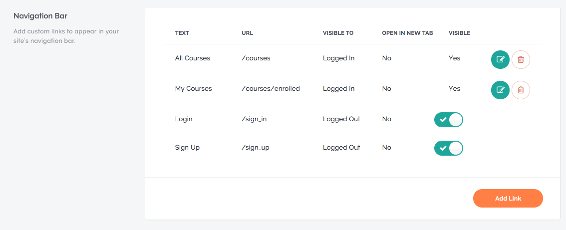Viewport: 566px width, 230px height.
Task: Select the All Courses row text
Action: pyautogui.click(x=192, y=58)
